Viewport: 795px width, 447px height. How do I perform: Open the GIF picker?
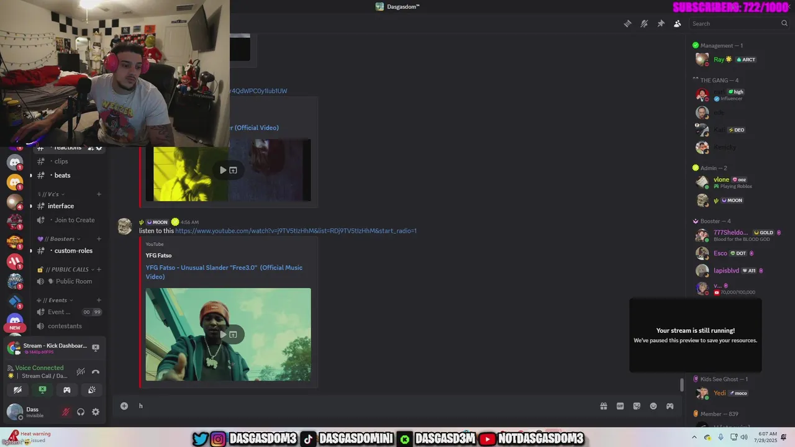coord(620,406)
